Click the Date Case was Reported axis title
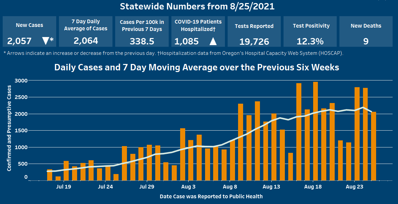The image size is (398, 204). click(x=211, y=196)
